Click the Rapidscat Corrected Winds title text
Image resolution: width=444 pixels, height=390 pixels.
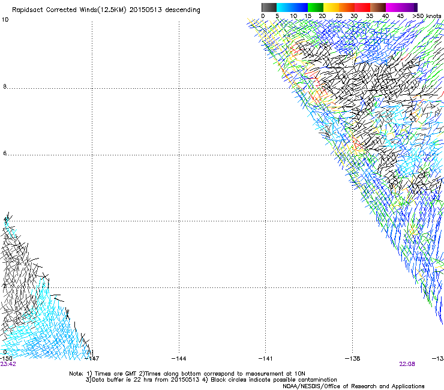[106, 10]
